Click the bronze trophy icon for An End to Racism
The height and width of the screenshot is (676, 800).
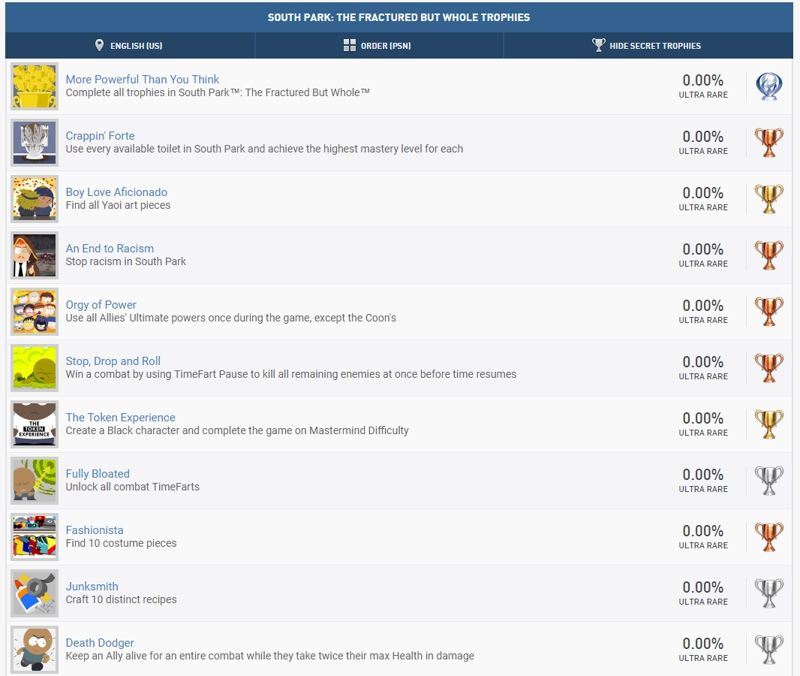pyautogui.click(x=769, y=255)
